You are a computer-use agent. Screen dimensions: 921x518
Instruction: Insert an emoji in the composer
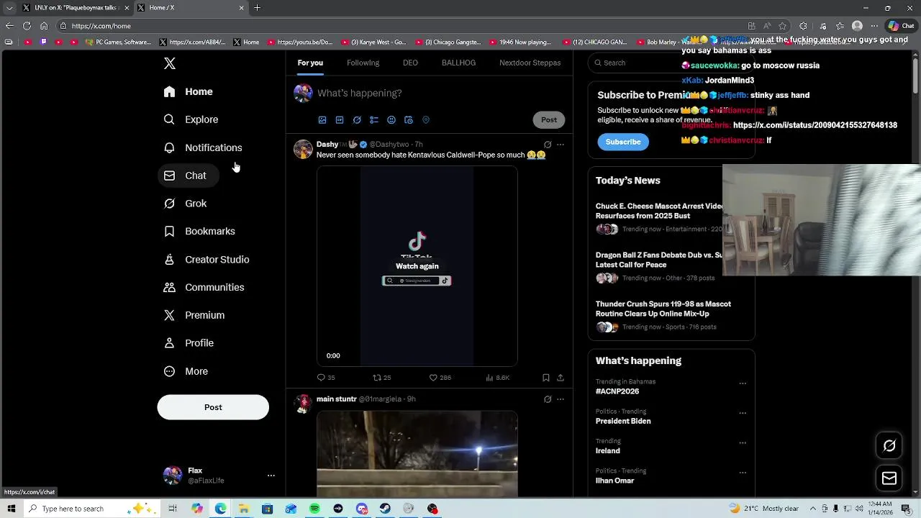click(391, 120)
